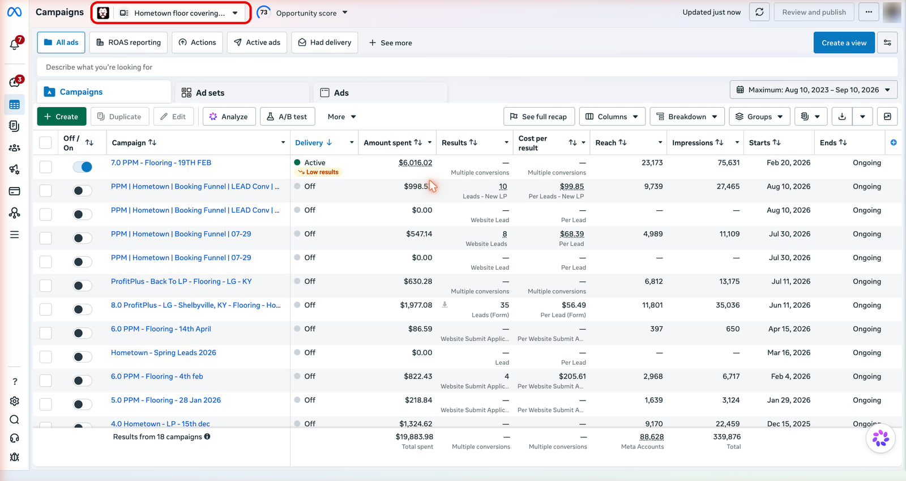906x481 pixels.
Task: Turn off the 7.0 PPM - Flooring - 19TH FEB campaign
Action: [82, 167]
